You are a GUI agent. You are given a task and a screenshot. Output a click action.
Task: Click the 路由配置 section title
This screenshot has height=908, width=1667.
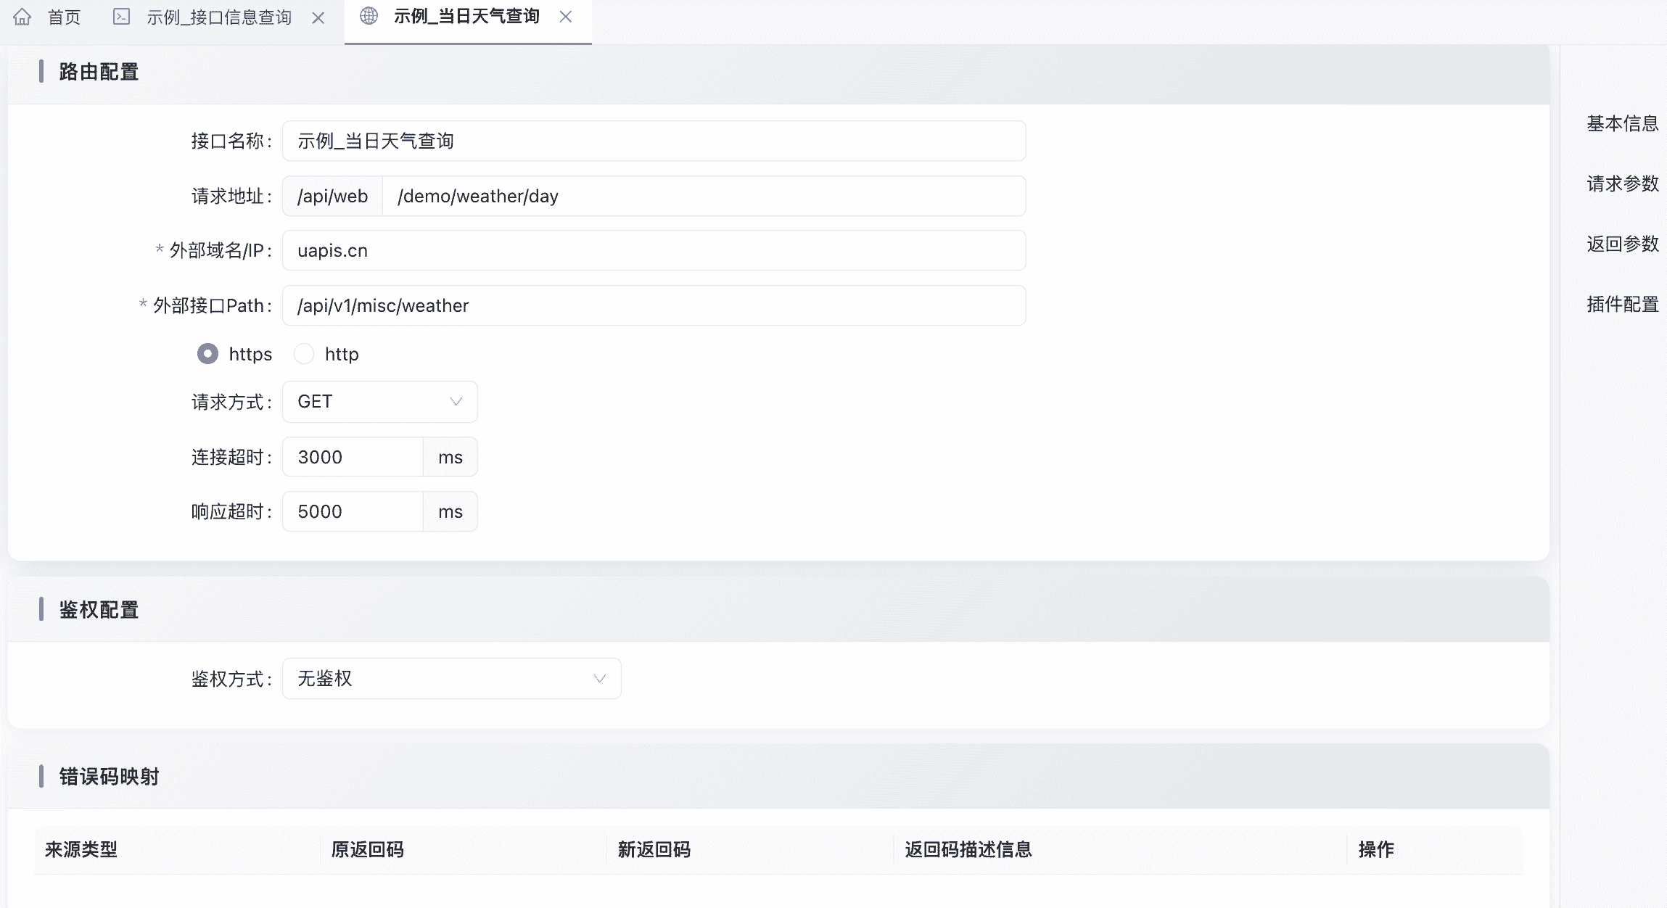[x=99, y=72]
